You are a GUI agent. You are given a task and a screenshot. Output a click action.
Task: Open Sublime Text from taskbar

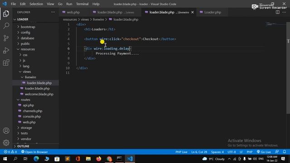click(68, 159)
